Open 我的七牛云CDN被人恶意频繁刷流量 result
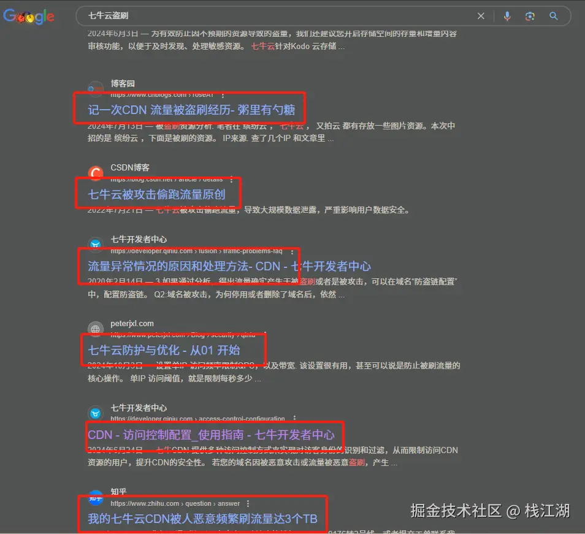Viewport: 585px width, 534px height. [202, 519]
